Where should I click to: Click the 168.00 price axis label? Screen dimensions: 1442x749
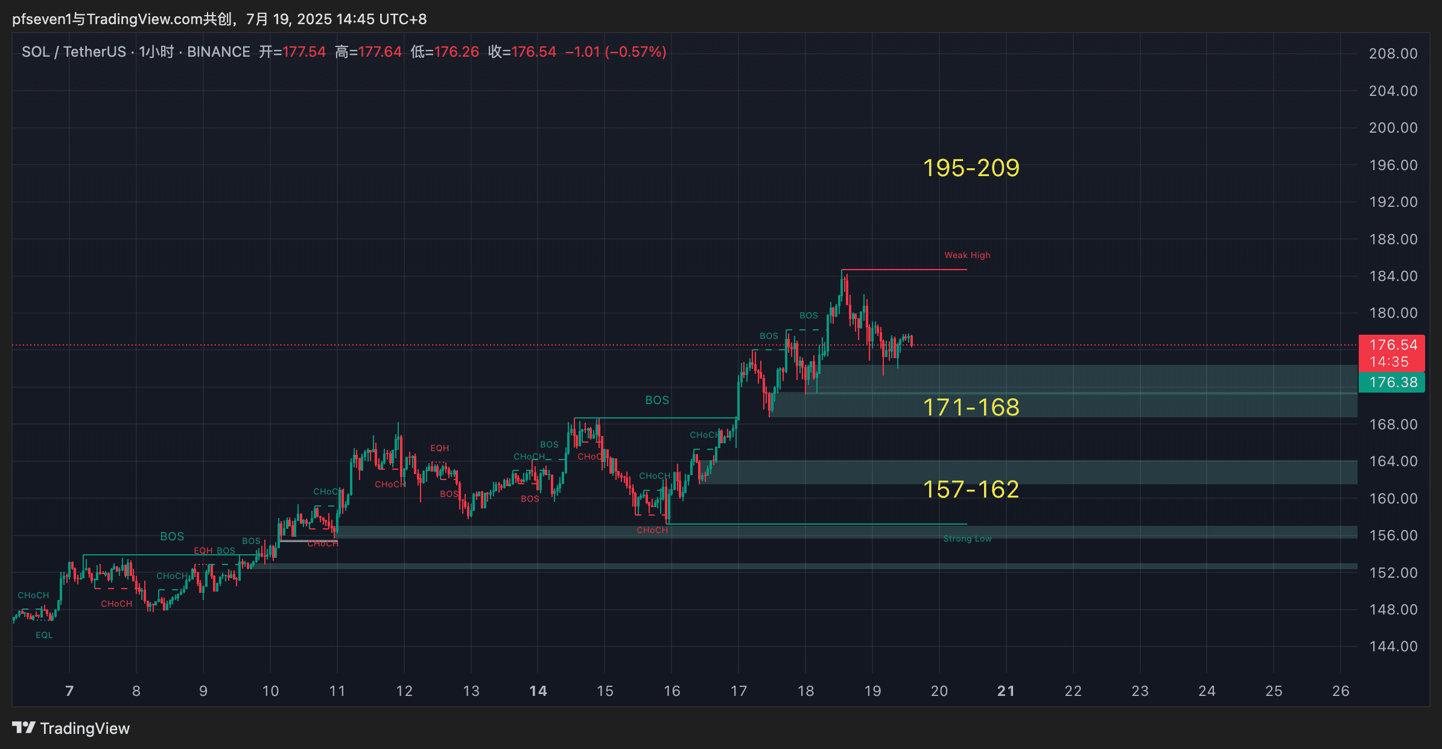(1393, 425)
